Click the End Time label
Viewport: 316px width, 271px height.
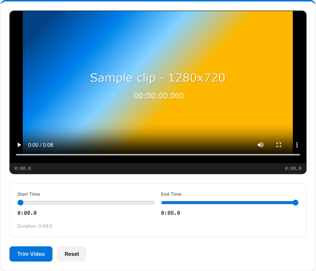(171, 194)
